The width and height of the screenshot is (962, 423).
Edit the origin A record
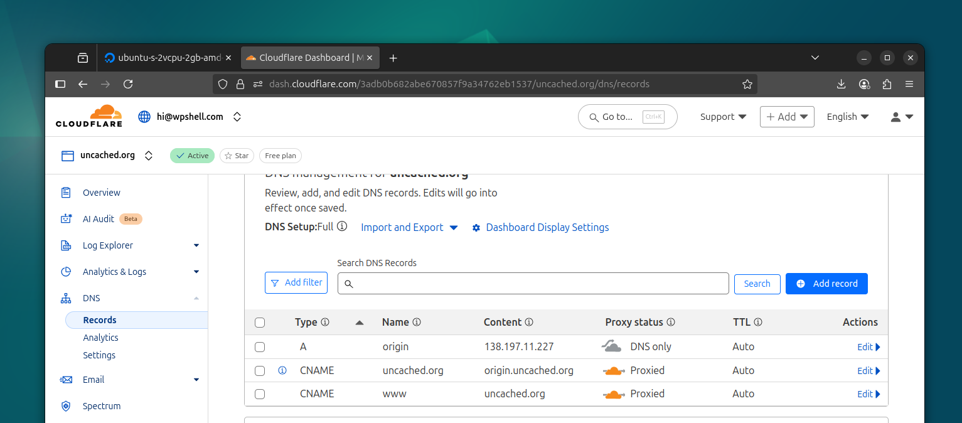(x=868, y=347)
